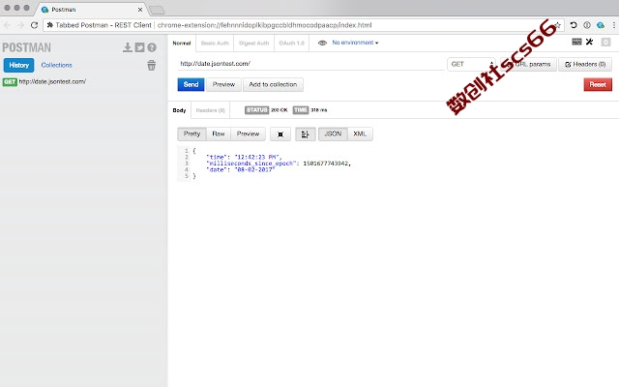
Task: Switch to the Normal auth tab
Action: point(182,43)
